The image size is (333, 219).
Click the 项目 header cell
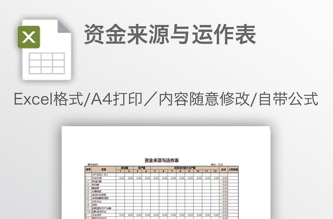(x=104, y=169)
